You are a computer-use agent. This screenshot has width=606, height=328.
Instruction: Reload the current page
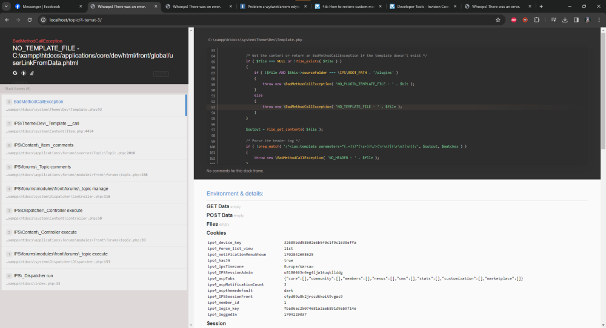pyautogui.click(x=30, y=19)
